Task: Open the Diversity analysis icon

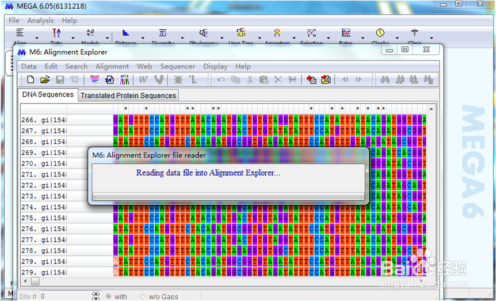Action: point(163,33)
